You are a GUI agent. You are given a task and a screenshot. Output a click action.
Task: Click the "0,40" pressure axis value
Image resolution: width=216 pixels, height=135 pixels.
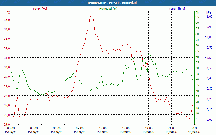(x=210, y=78)
